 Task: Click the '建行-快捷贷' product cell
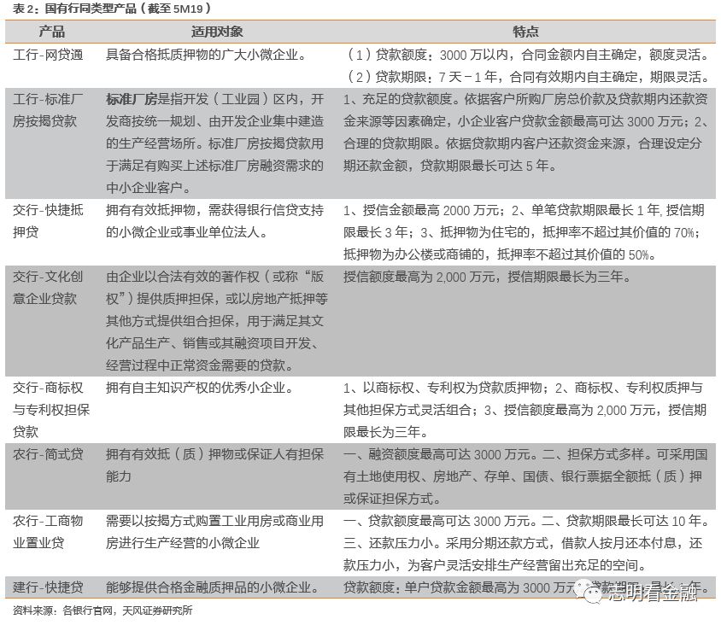coord(49,587)
